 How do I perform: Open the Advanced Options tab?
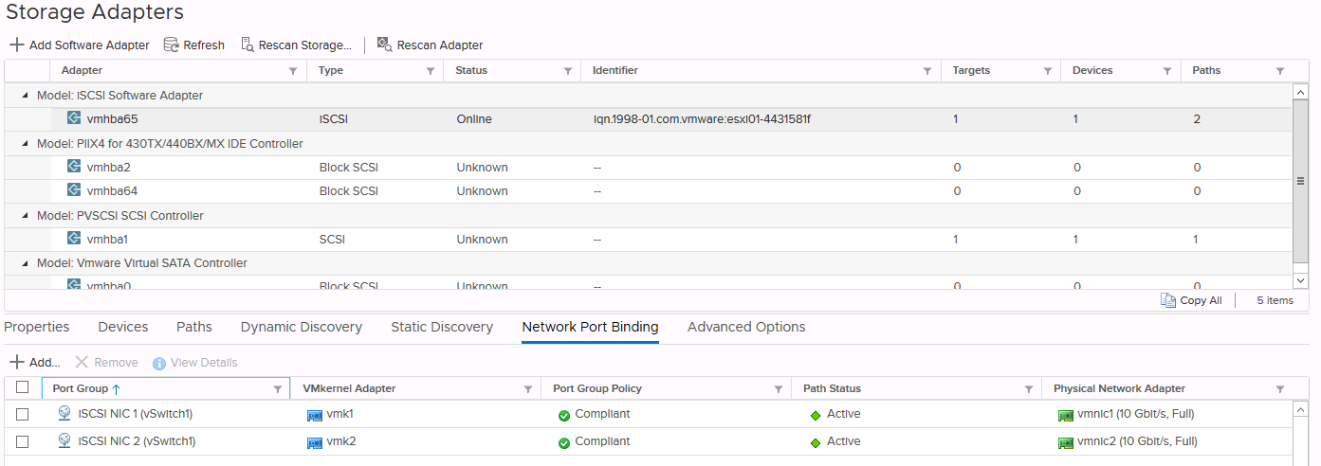pyautogui.click(x=746, y=327)
